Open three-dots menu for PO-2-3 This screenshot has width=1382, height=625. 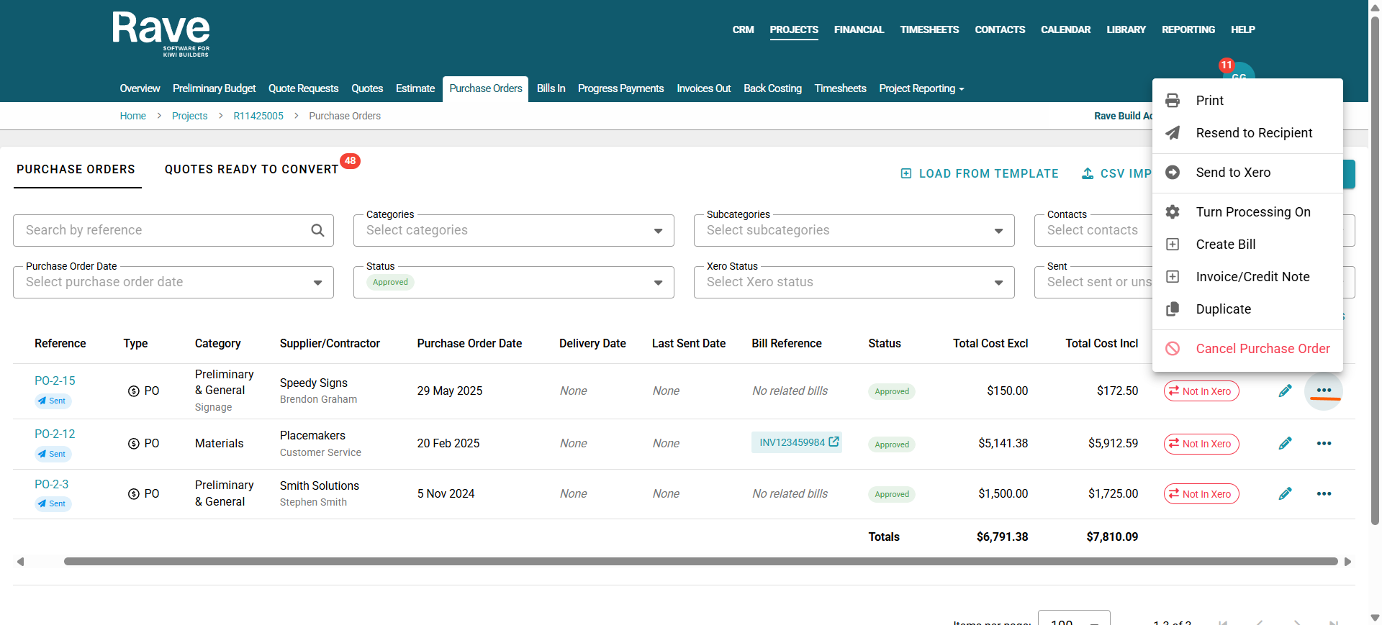coord(1324,494)
